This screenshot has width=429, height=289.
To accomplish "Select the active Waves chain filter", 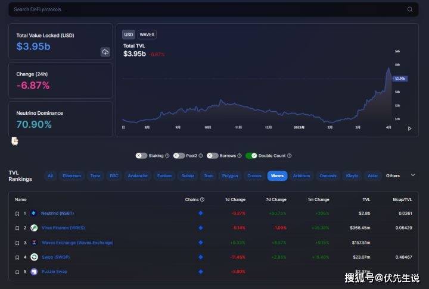I will (277, 175).
